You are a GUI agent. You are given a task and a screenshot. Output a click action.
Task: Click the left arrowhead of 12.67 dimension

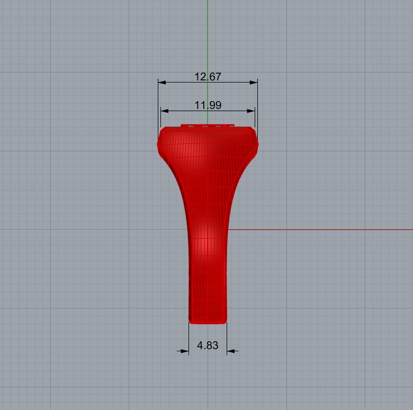[161, 83]
